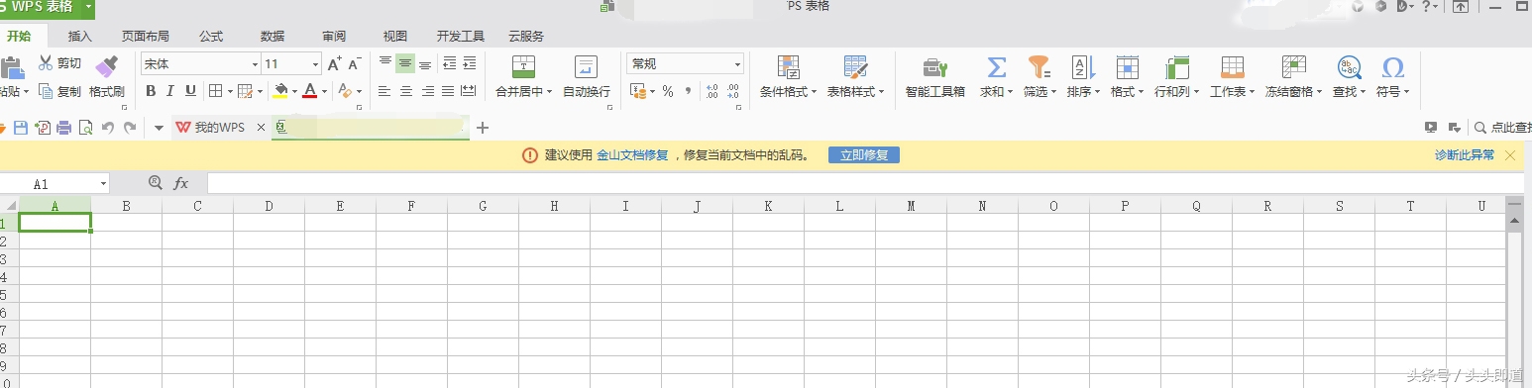
Task: Click the Symbol (符号) omega icon
Action: [x=1393, y=67]
